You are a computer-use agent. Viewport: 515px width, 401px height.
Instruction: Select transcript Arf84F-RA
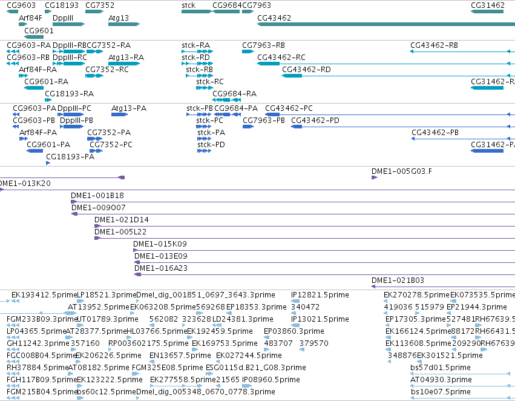[23, 76]
